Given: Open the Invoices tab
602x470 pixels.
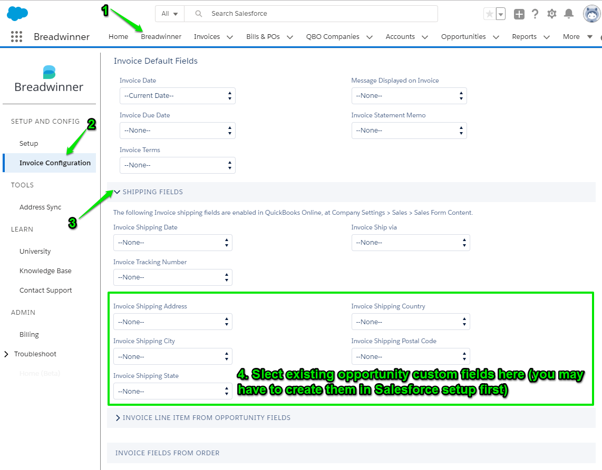Looking at the screenshot, I should pos(207,36).
